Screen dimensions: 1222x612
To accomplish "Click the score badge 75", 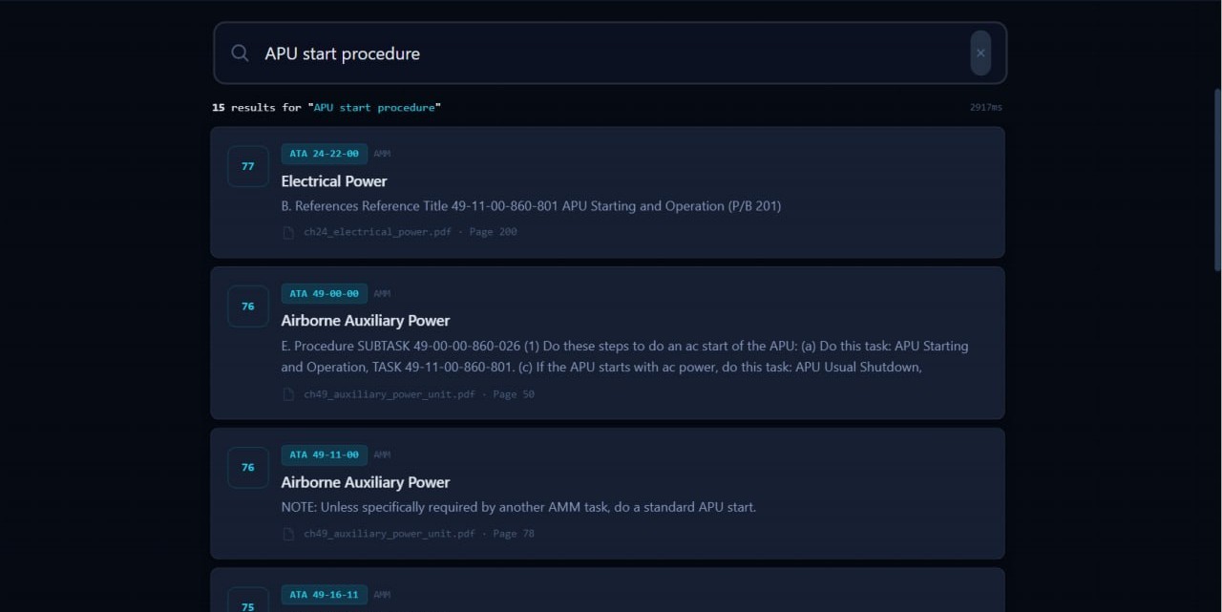I will [248, 603].
